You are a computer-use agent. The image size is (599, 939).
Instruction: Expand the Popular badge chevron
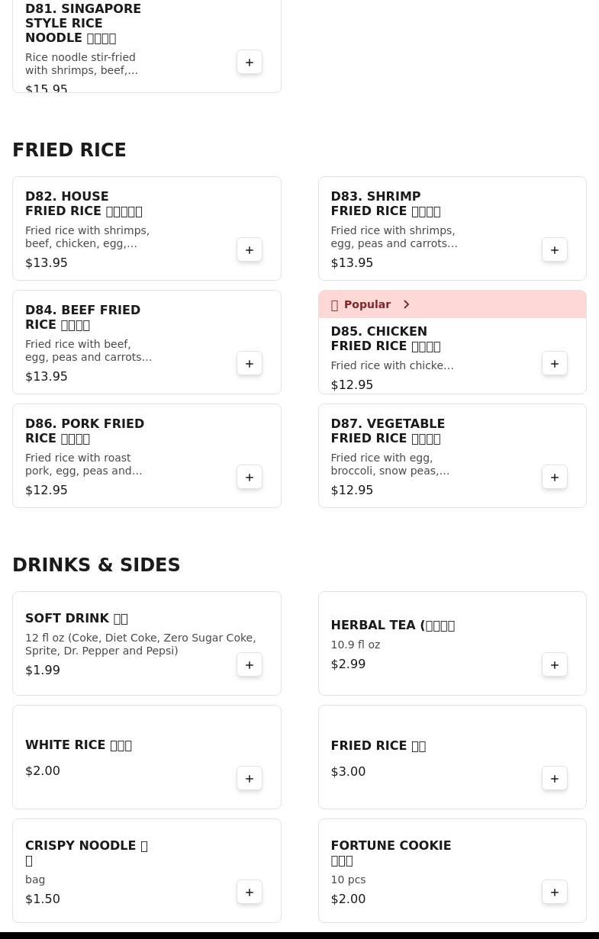(407, 304)
